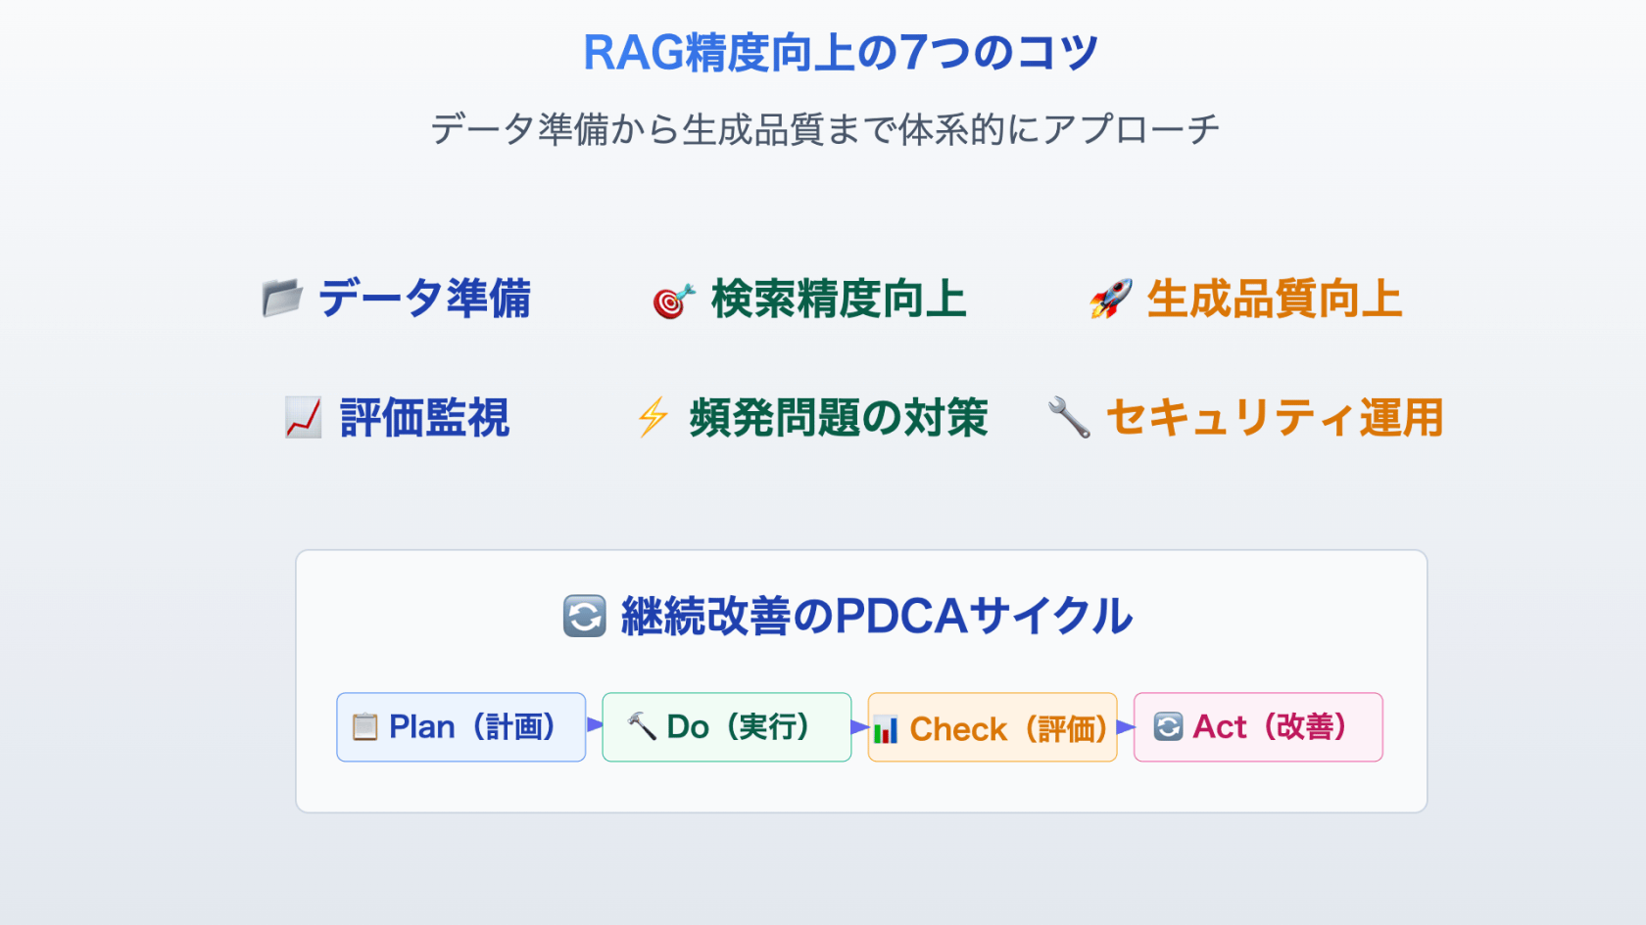Click the wrench icon beside セキュリティ運用

pos(1068,418)
